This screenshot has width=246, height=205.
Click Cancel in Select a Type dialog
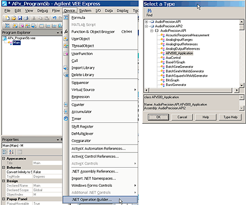tap(182, 117)
